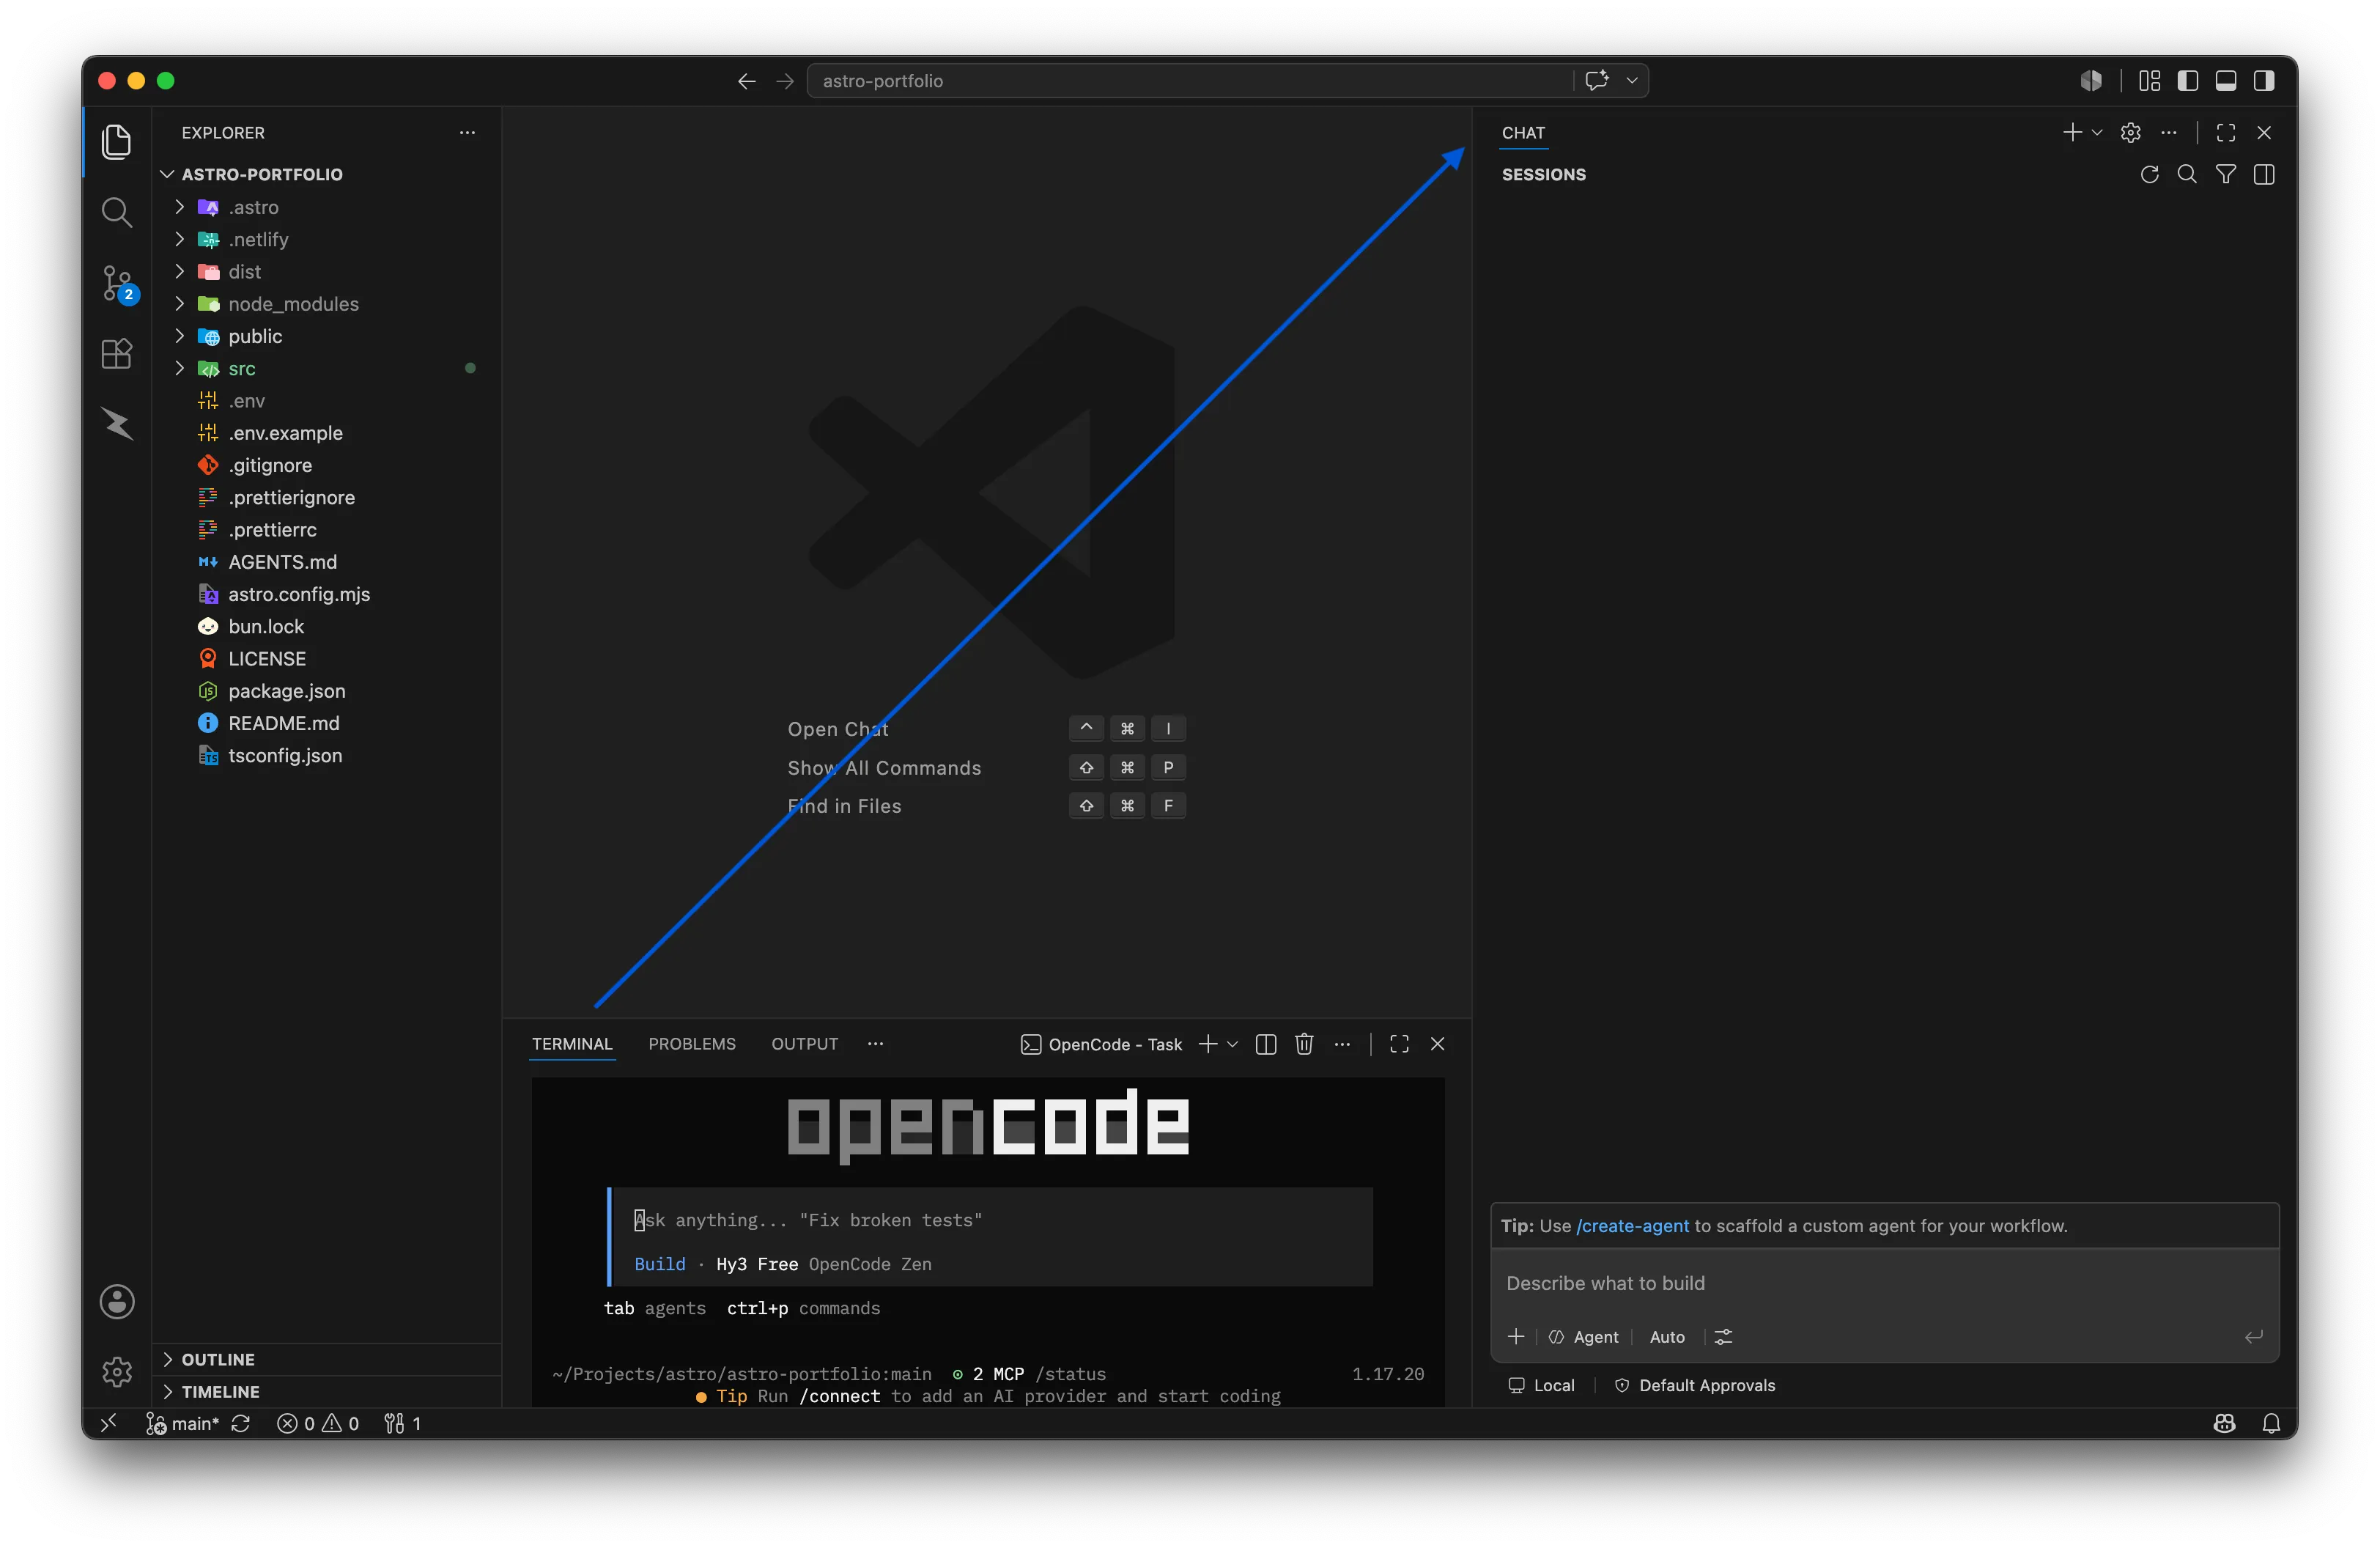Switch to the PROBLEMS tab

click(692, 1043)
